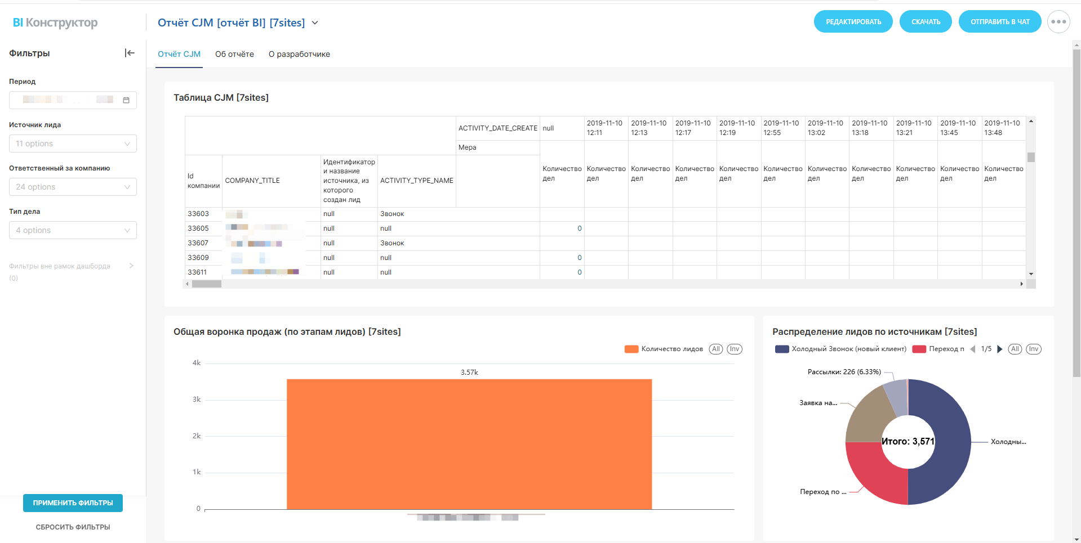Switch to О разработчике tab

tap(299, 54)
